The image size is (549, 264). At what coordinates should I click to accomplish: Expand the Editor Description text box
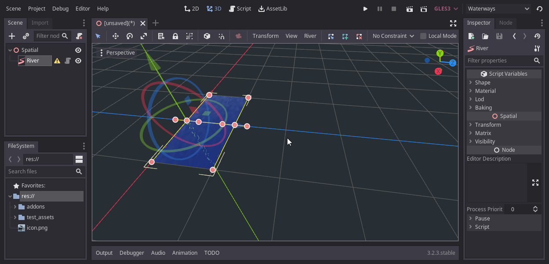(535, 183)
